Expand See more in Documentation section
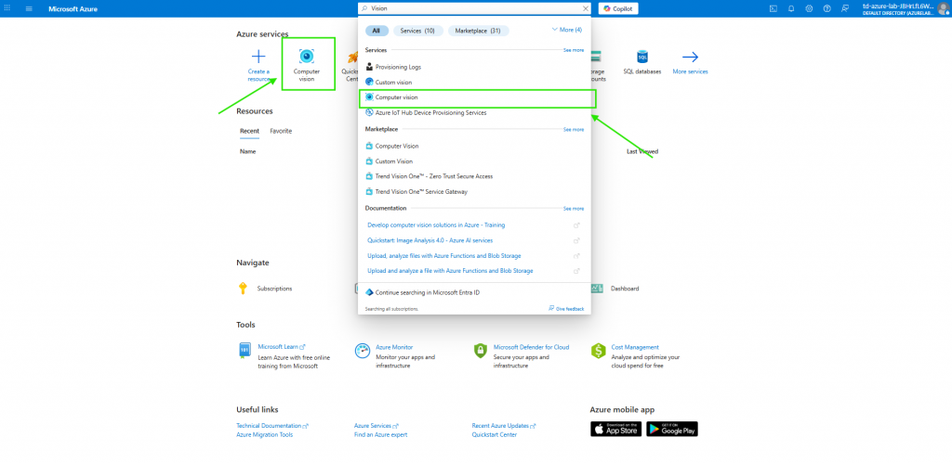952x463 pixels. point(574,209)
